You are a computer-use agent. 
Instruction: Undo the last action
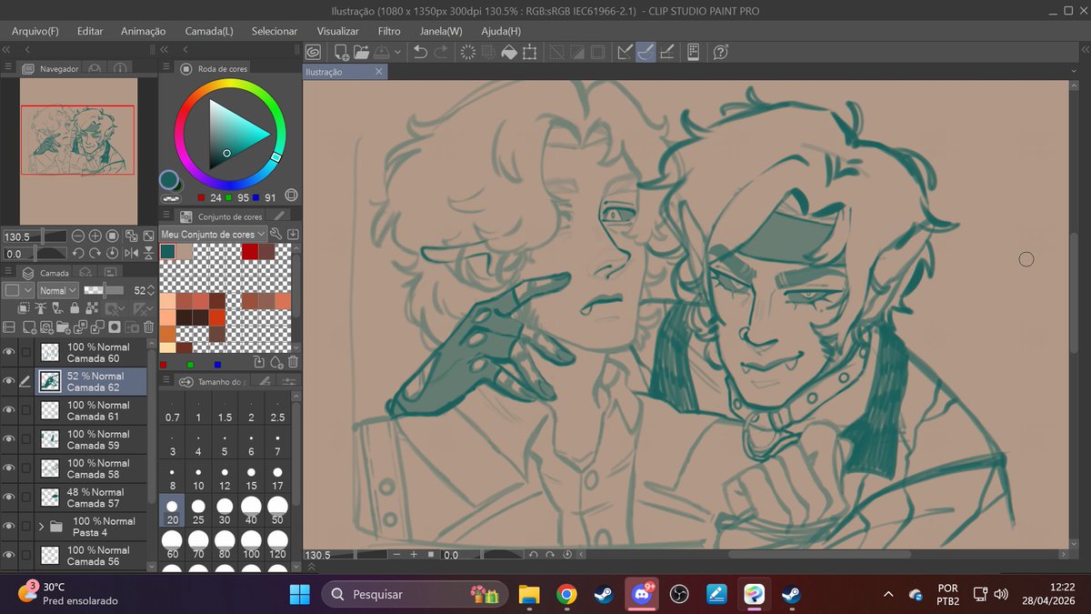420,52
